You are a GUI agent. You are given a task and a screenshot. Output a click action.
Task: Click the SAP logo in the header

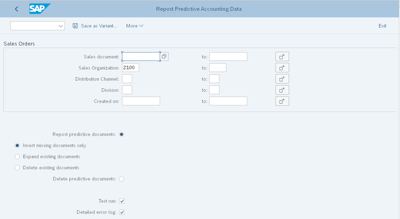pos(39,9)
